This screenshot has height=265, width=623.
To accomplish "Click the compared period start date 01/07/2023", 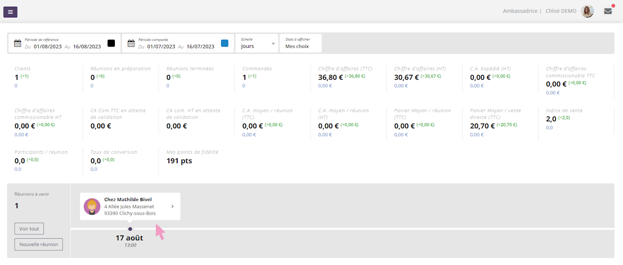I will pos(161,47).
